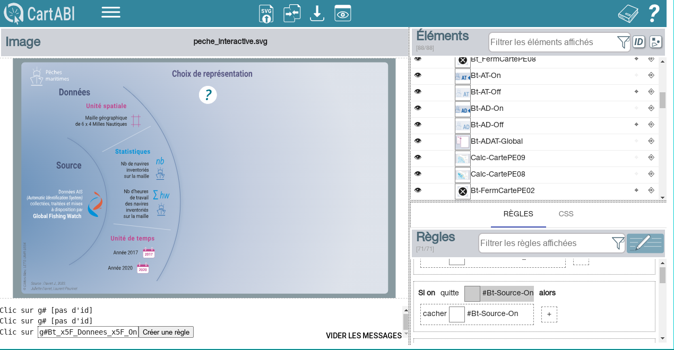Click the rule editor pencil icon
The image size is (674, 350).
click(x=645, y=243)
